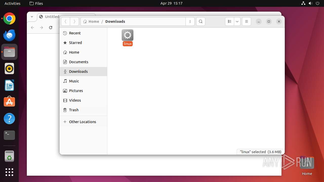This screenshot has width=324, height=182.
Task: Go to Home in the sidebar
Action: 83,52
